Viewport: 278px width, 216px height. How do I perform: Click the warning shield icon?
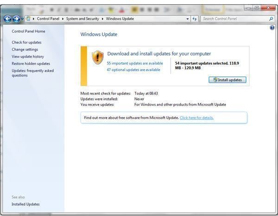click(97, 57)
